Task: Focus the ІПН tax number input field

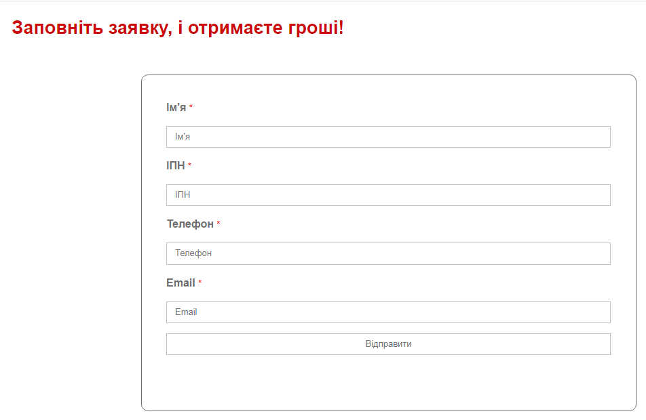Action: [x=388, y=195]
